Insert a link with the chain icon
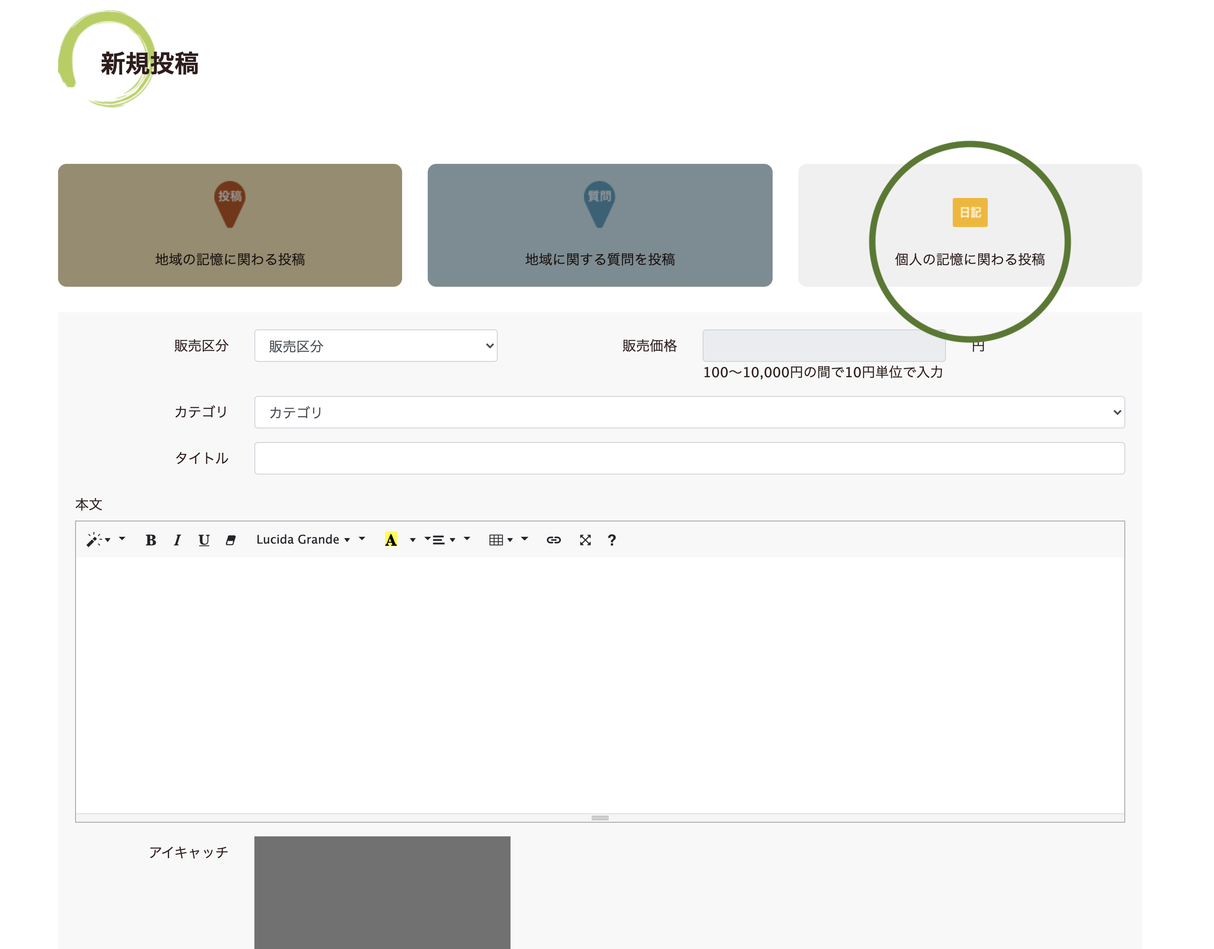The height and width of the screenshot is (949, 1214). coord(554,539)
